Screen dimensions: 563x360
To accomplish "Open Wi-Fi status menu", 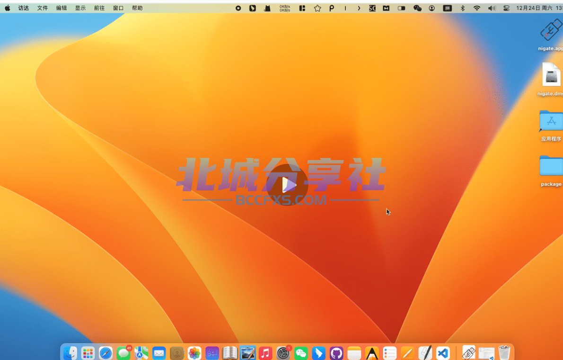I will point(477,8).
